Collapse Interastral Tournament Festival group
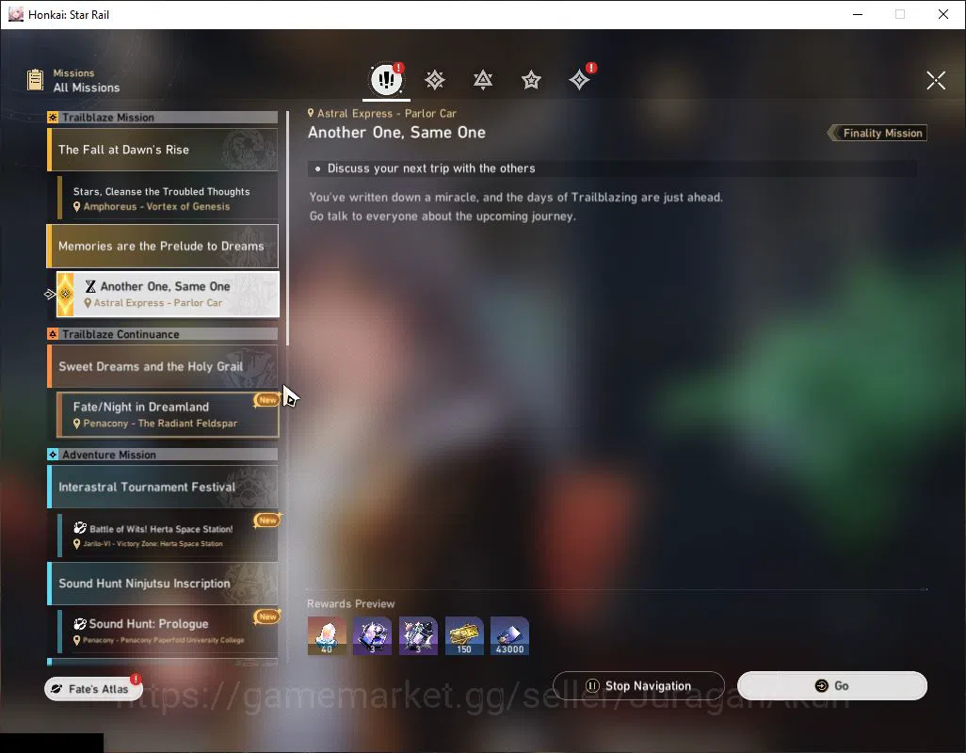 (163, 487)
